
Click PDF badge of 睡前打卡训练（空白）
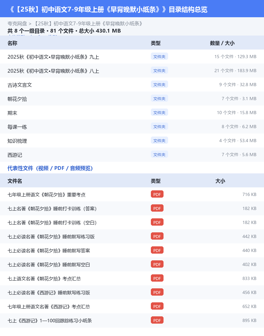point(157,222)
